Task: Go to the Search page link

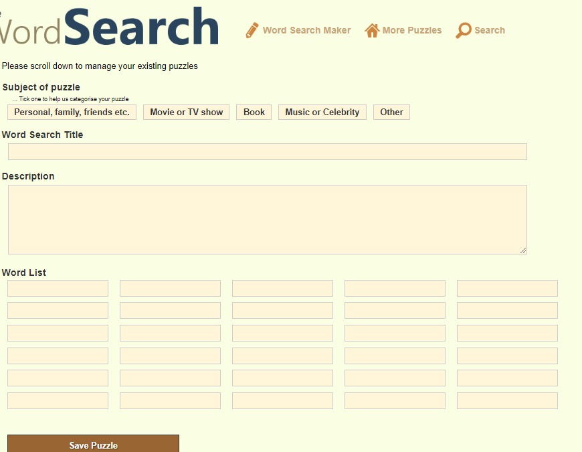Action: tap(490, 30)
